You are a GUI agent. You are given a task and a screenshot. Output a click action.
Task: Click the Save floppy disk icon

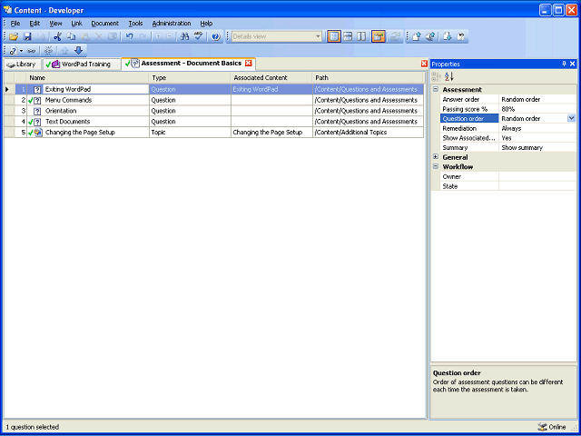click(27, 36)
